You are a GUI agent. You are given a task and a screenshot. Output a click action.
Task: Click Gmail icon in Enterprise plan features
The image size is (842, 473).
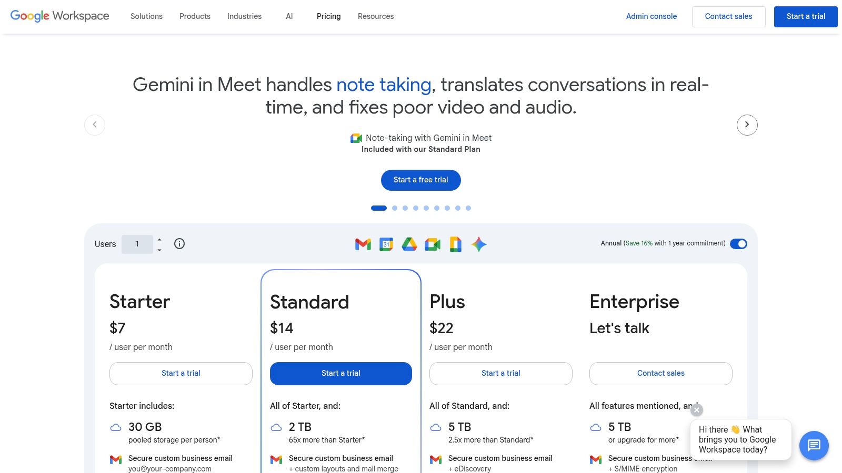tap(596, 459)
